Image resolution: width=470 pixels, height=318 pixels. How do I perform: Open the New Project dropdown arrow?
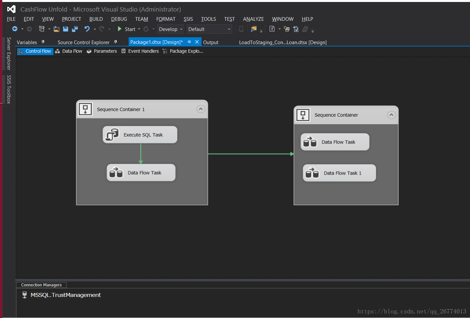(x=49, y=29)
